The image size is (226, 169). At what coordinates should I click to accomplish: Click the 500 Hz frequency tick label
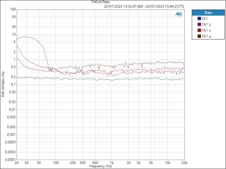click(95, 163)
